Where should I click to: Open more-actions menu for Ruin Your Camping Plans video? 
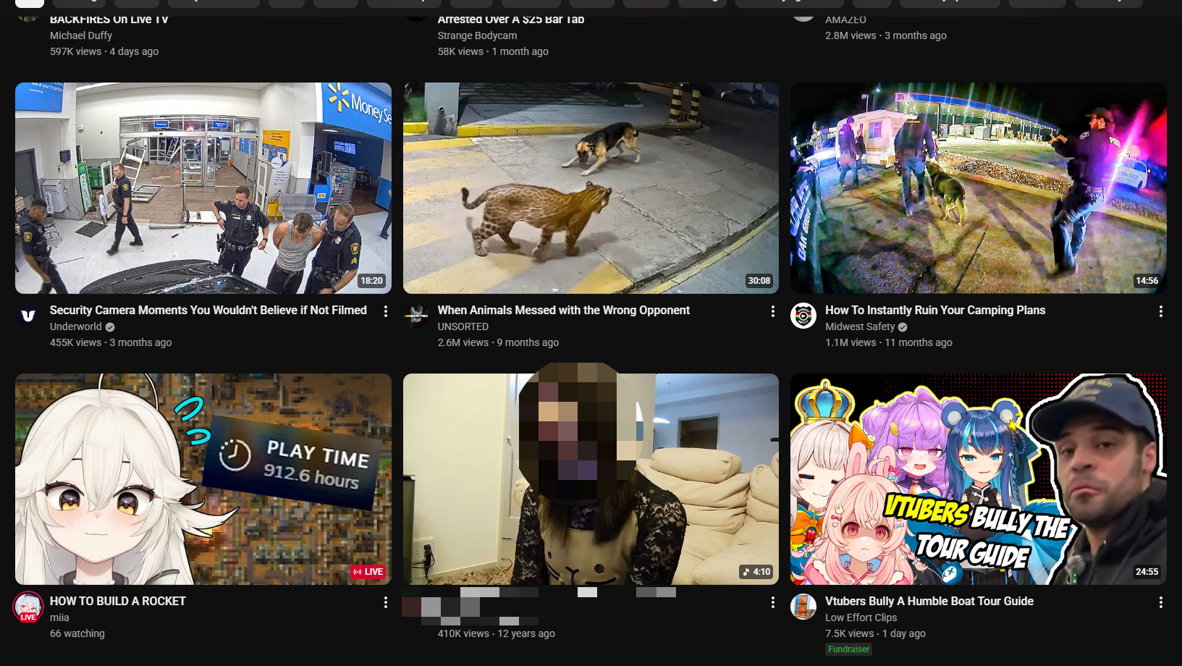coord(1161,311)
